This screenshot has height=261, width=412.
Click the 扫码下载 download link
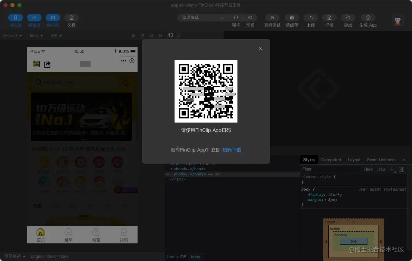click(232, 150)
